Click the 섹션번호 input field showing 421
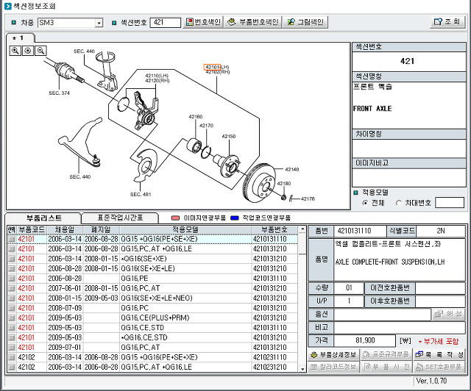Image resolution: width=471 pixels, height=391 pixels. (165, 23)
